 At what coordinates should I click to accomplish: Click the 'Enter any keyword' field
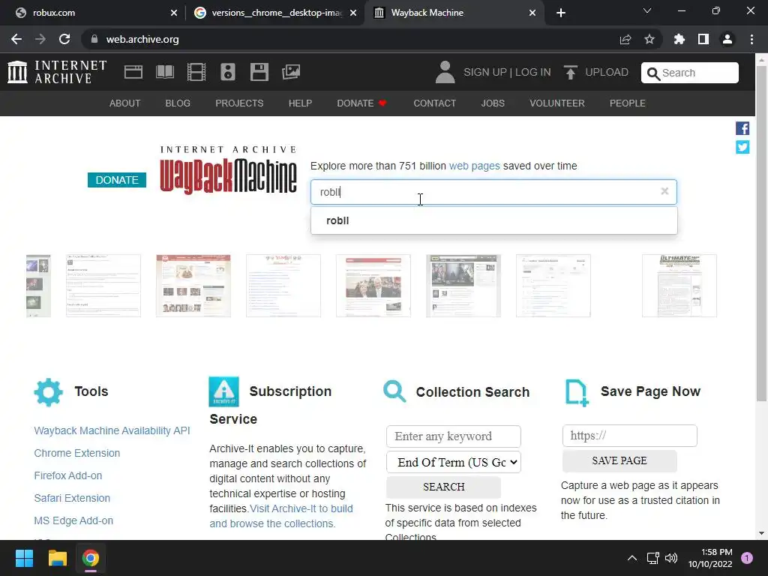pos(454,436)
